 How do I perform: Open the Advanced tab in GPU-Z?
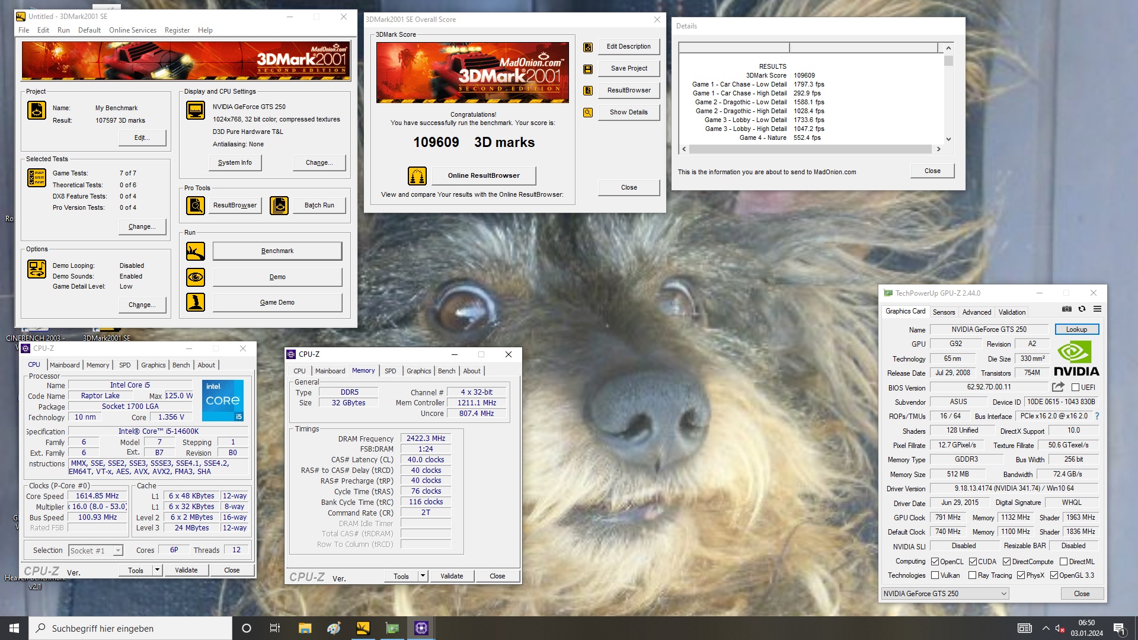[x=976, y=312]
